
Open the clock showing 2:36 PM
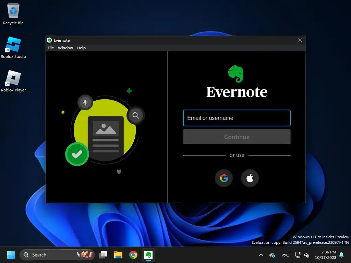point(326,255)
